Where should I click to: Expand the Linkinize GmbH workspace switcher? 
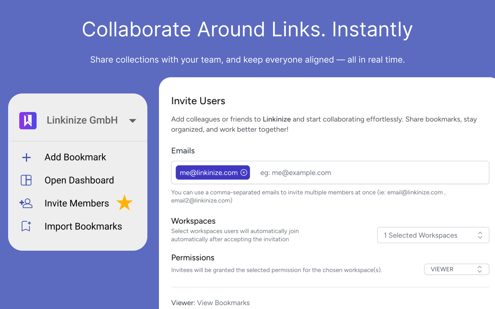click(x=133, y=120)
